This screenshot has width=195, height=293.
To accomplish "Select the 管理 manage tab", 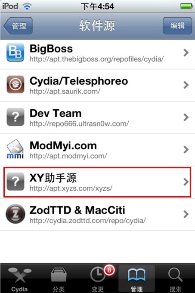I will tap(136, 278).
